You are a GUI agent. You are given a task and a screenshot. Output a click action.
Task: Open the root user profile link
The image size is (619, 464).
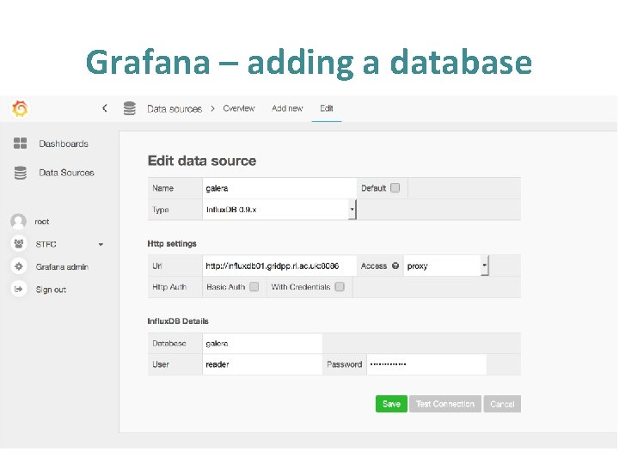42,222
